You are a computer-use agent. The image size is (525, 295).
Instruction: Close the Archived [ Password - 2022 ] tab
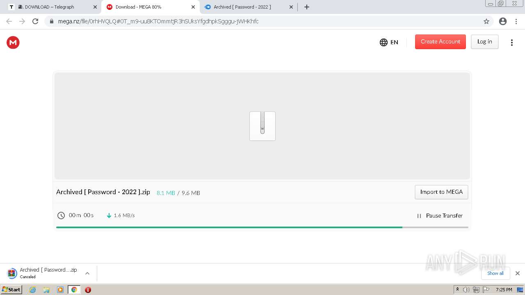[x=291, y=7]
